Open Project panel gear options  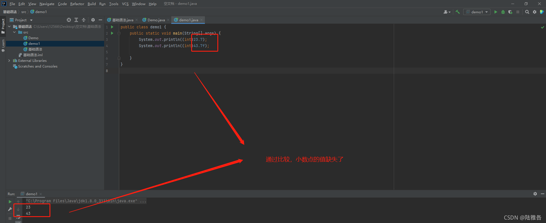tap(93, 20)
